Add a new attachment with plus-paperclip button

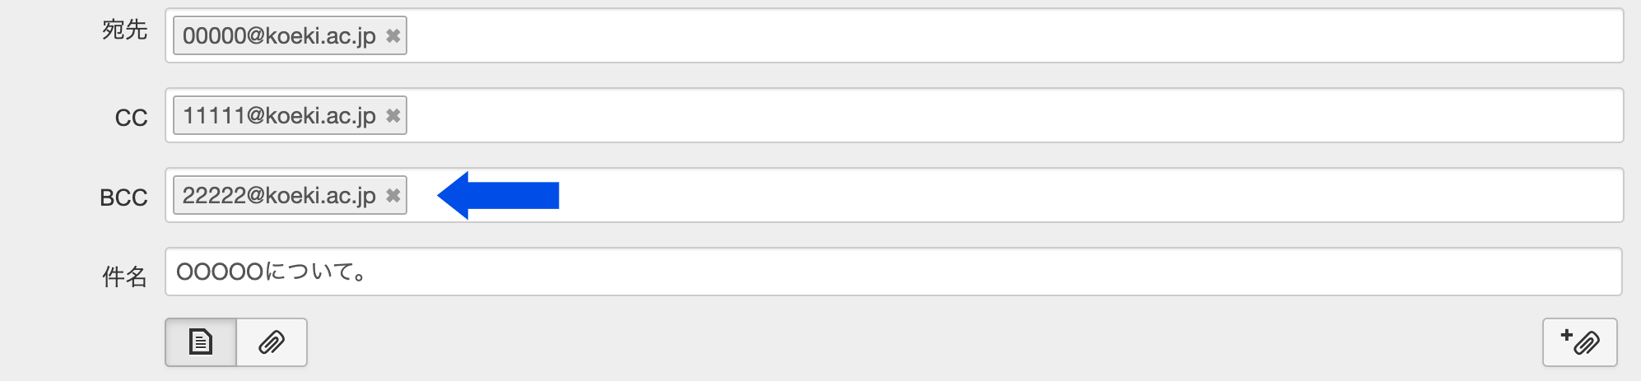tap(1579, 342)
